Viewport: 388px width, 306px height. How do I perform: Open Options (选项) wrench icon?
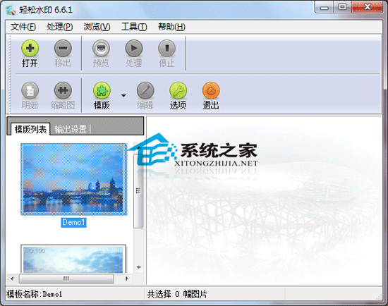[x=178, y=91]
